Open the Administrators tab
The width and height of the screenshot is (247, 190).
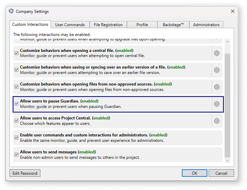click(206, 25)
